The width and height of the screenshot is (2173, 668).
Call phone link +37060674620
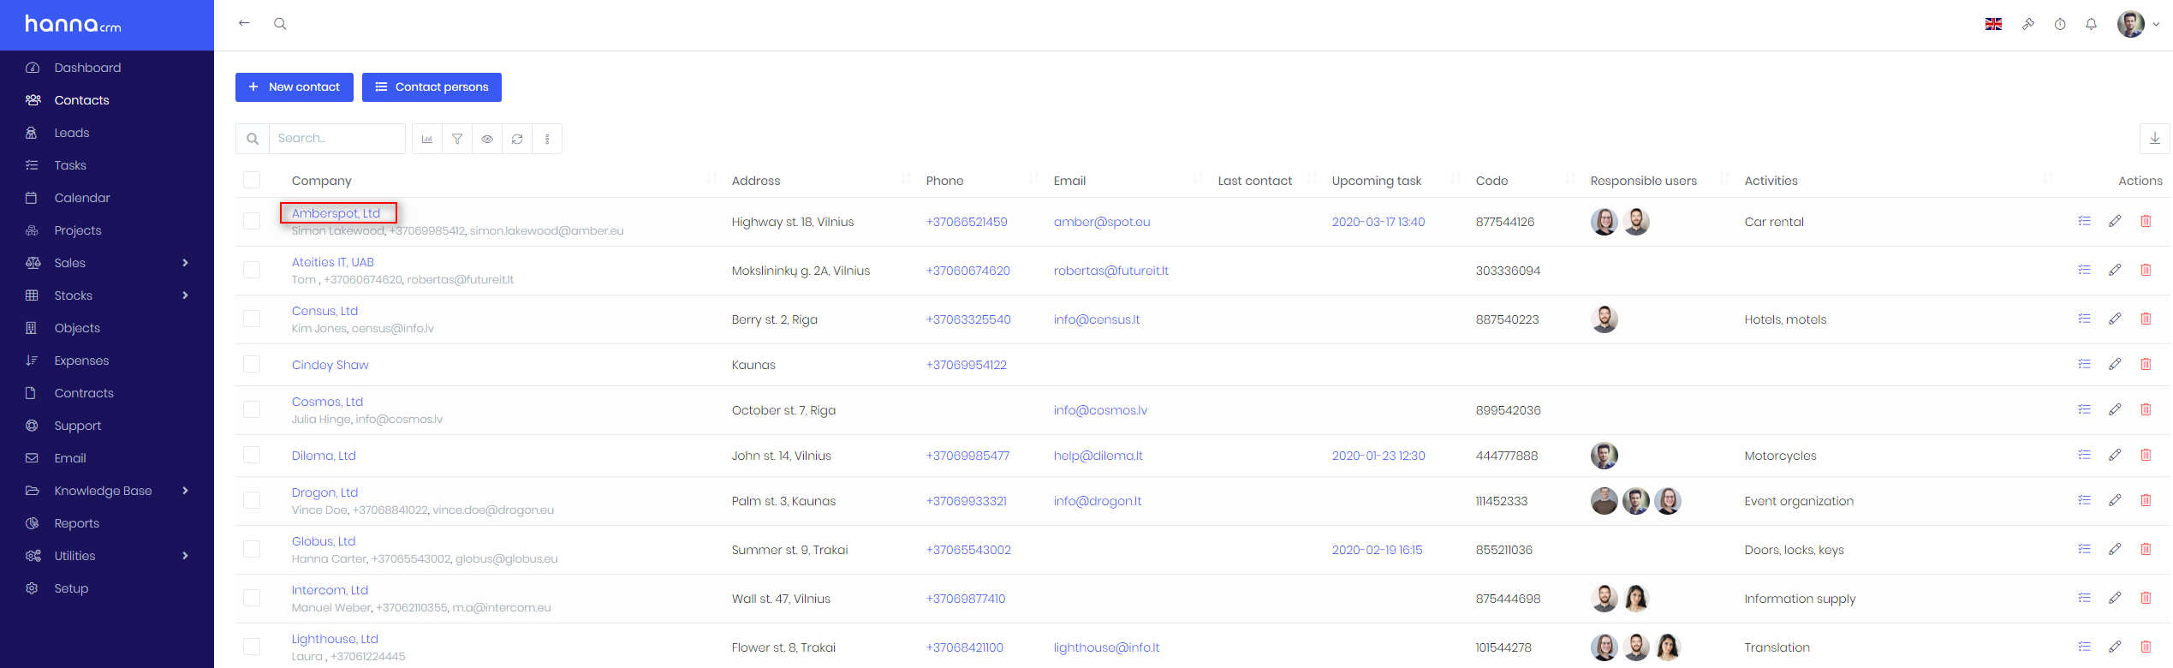click(x=968, y=271)
